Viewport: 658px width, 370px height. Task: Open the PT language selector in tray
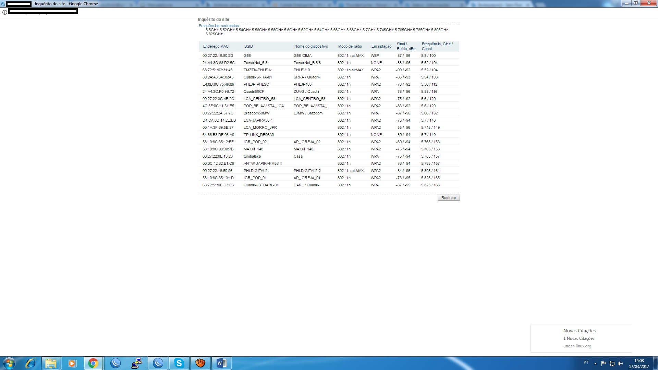point(586,362)
